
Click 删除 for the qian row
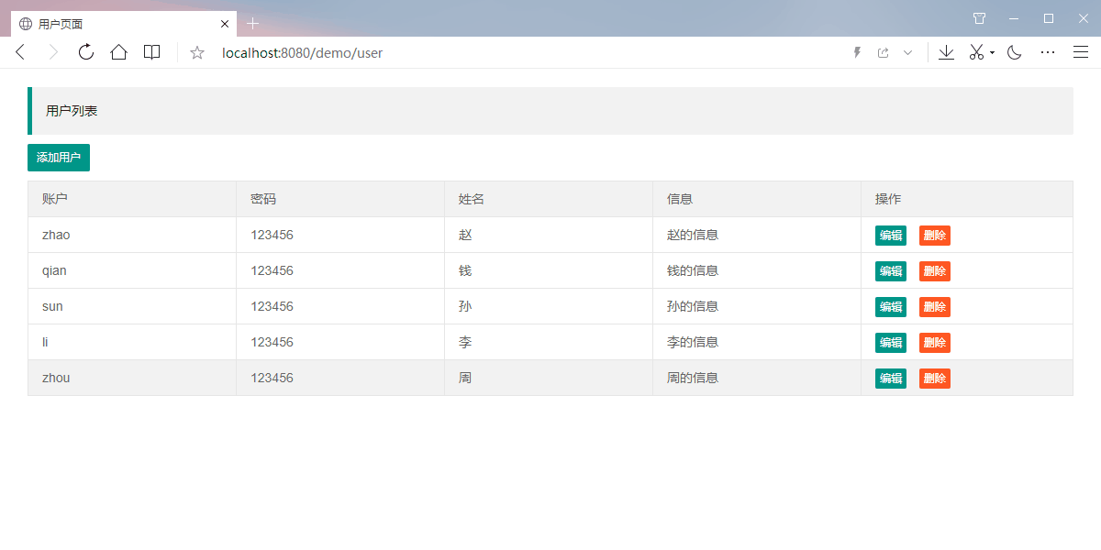pos(935,271)
